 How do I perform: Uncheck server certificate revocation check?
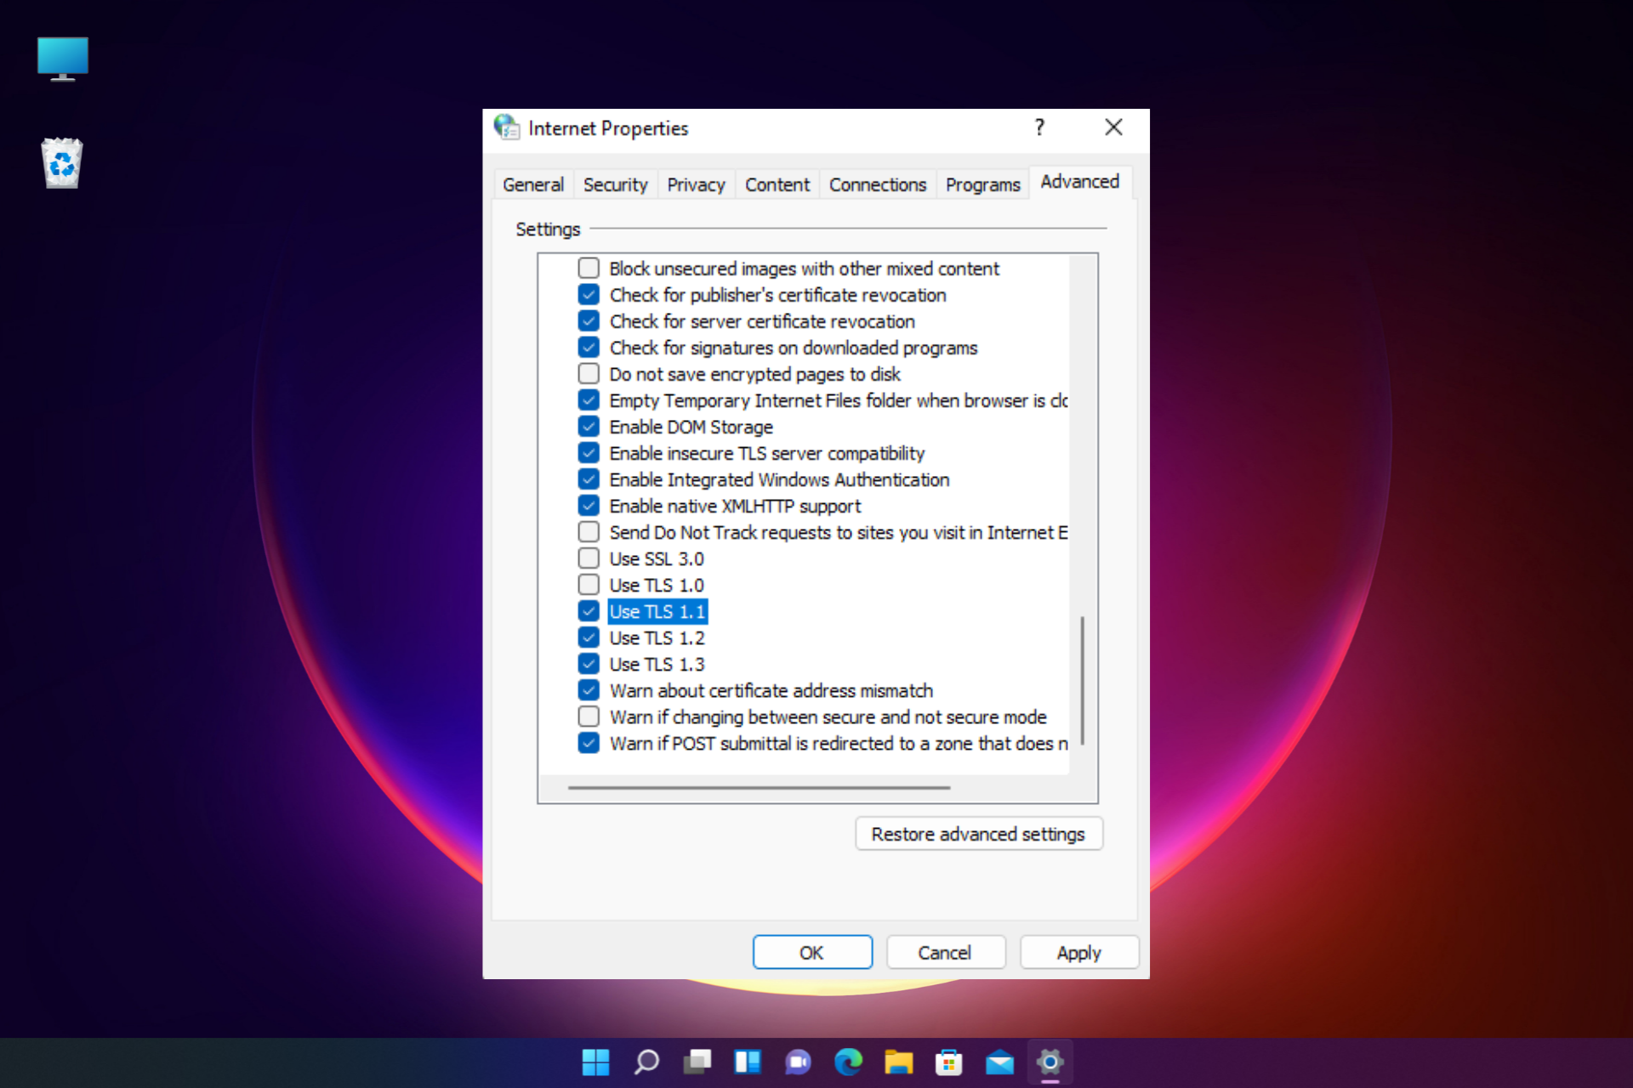(x=589, y=321)
